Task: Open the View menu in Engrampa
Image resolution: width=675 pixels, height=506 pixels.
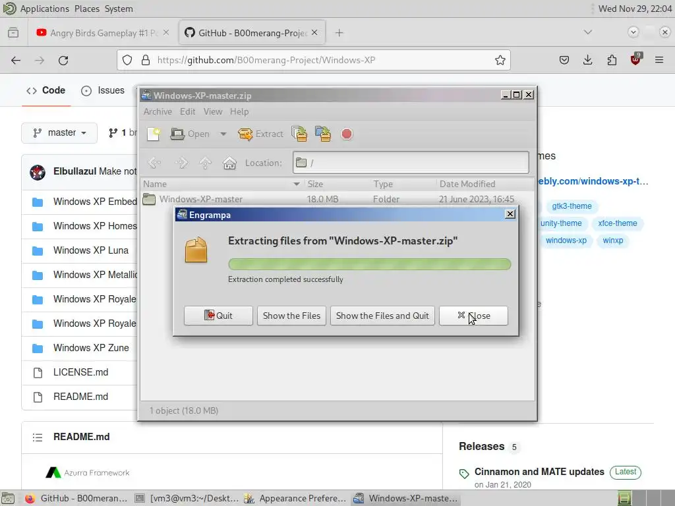Action: [x=213, y=112]
